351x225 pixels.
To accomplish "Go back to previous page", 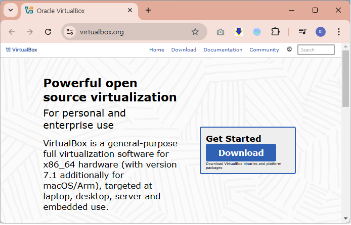I will (x=12, y=32).
